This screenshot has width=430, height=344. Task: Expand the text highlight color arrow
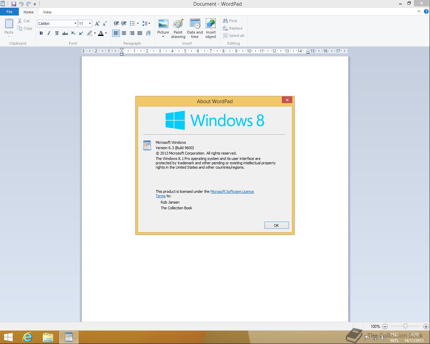[95, 33]
